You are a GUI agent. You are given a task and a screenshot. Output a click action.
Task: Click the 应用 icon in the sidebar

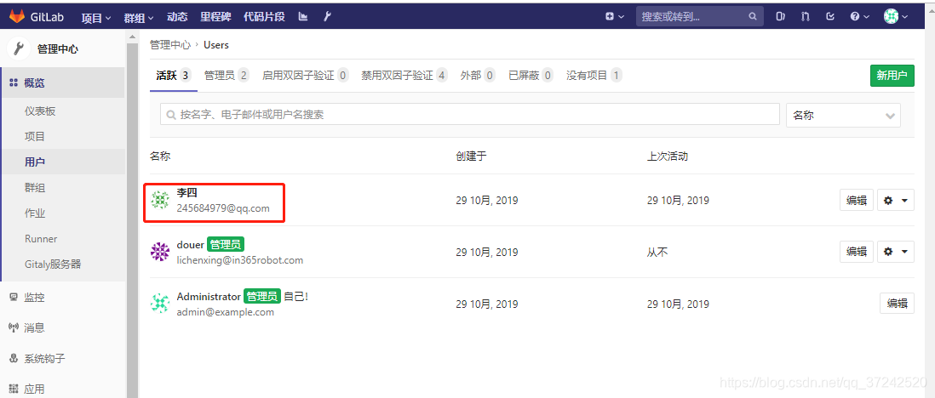coord(14,389)
